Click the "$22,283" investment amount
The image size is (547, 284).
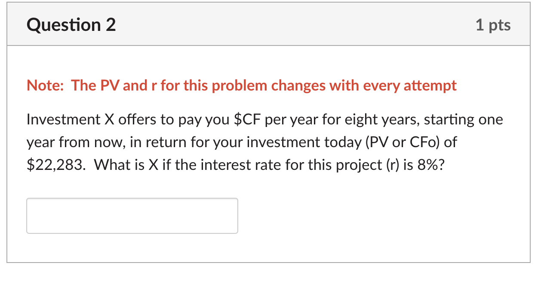coord(55,165)
